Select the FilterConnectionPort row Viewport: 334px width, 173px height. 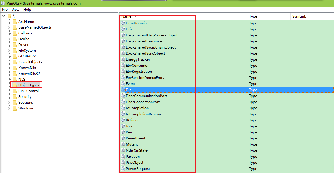143,102
